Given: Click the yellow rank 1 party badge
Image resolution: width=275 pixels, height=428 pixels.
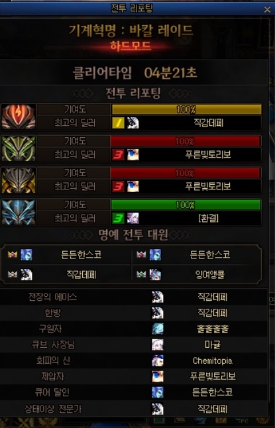Looking at the screenshot, I should [x=118, y=123].
